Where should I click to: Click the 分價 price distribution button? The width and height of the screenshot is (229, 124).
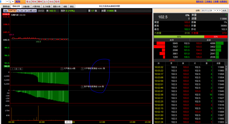(30, 11)
